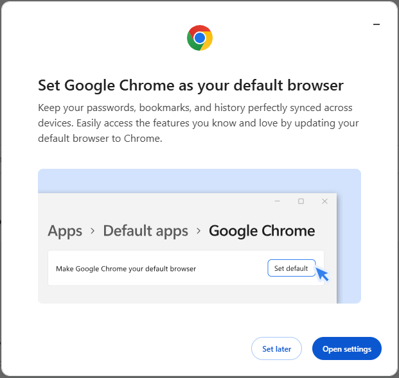The width and height of the screenshot is (399, 378).
Task: Click the Google Chrome logo icon
Action: point(200,38)
